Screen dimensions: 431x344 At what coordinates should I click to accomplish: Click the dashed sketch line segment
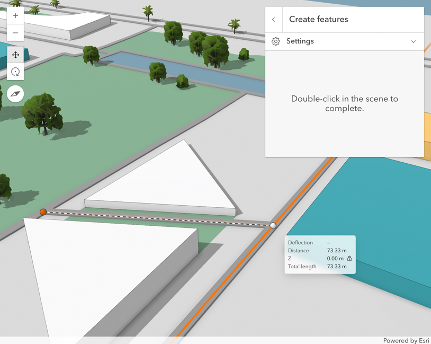click(x=159, y=218)
